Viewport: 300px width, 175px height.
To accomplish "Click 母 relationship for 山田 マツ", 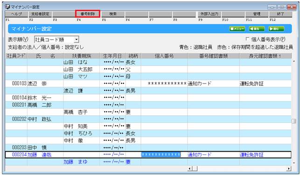I will coord(128,77).
